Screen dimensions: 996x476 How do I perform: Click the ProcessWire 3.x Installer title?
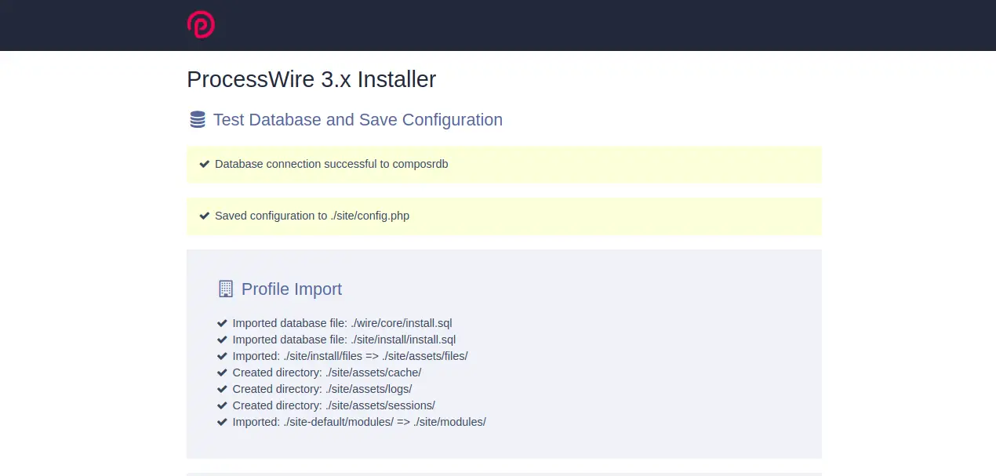click(311, 79)
